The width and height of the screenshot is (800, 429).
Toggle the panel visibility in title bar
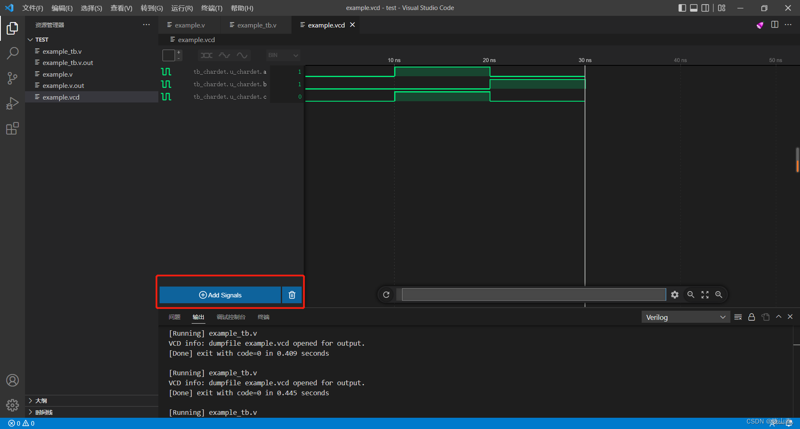pos(693,7)
